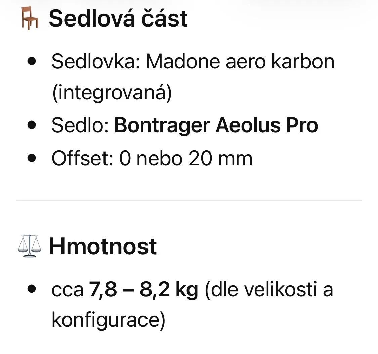Click the bullet before 'cca'
This screenshot has height=354, width=378.
(32, 289)
